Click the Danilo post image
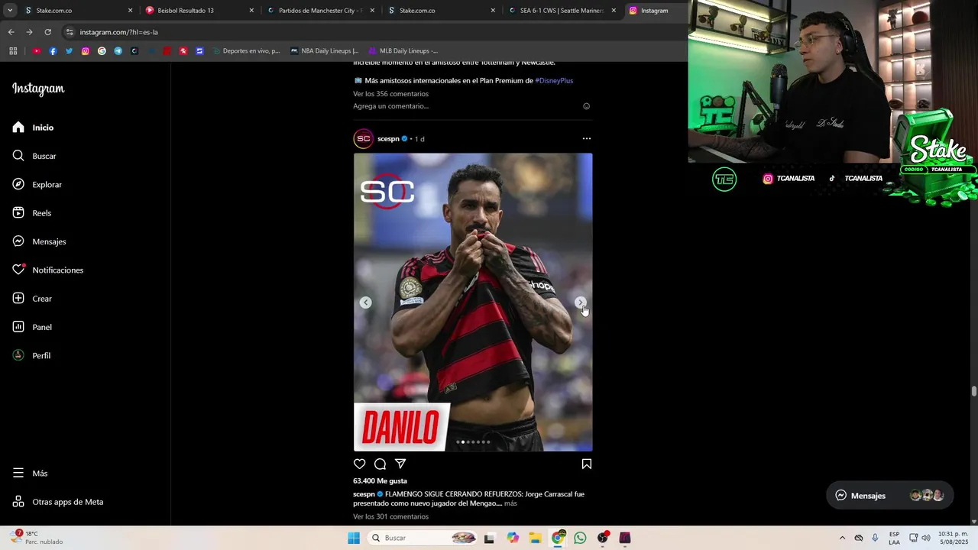The image size is (978, 550). [473, 302]
